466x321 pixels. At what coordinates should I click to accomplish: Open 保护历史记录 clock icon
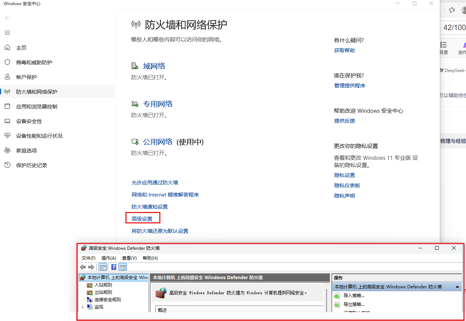(x=7, y=165)
